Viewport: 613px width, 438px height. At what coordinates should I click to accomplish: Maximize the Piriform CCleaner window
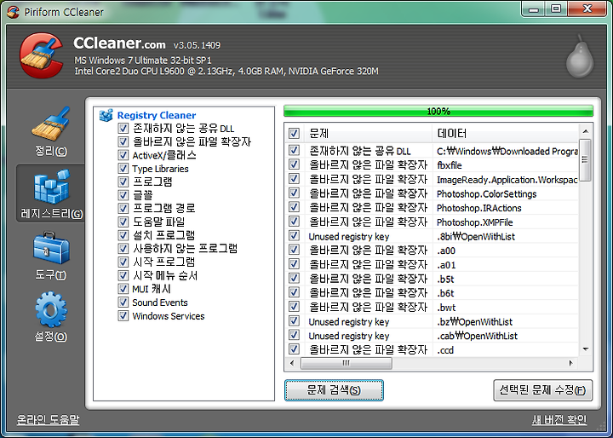pyautogui.click(x=556, y=9)
